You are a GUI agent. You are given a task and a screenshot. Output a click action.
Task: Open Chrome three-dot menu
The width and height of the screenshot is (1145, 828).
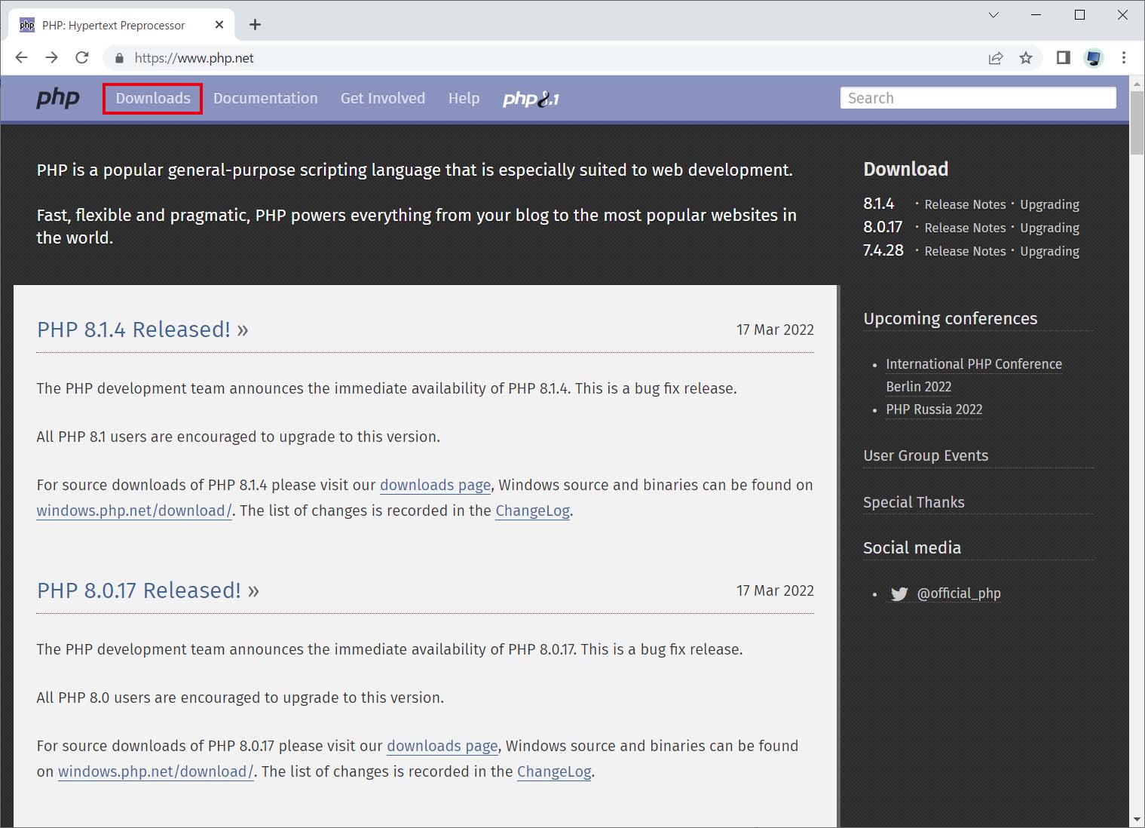(1124, 58)
